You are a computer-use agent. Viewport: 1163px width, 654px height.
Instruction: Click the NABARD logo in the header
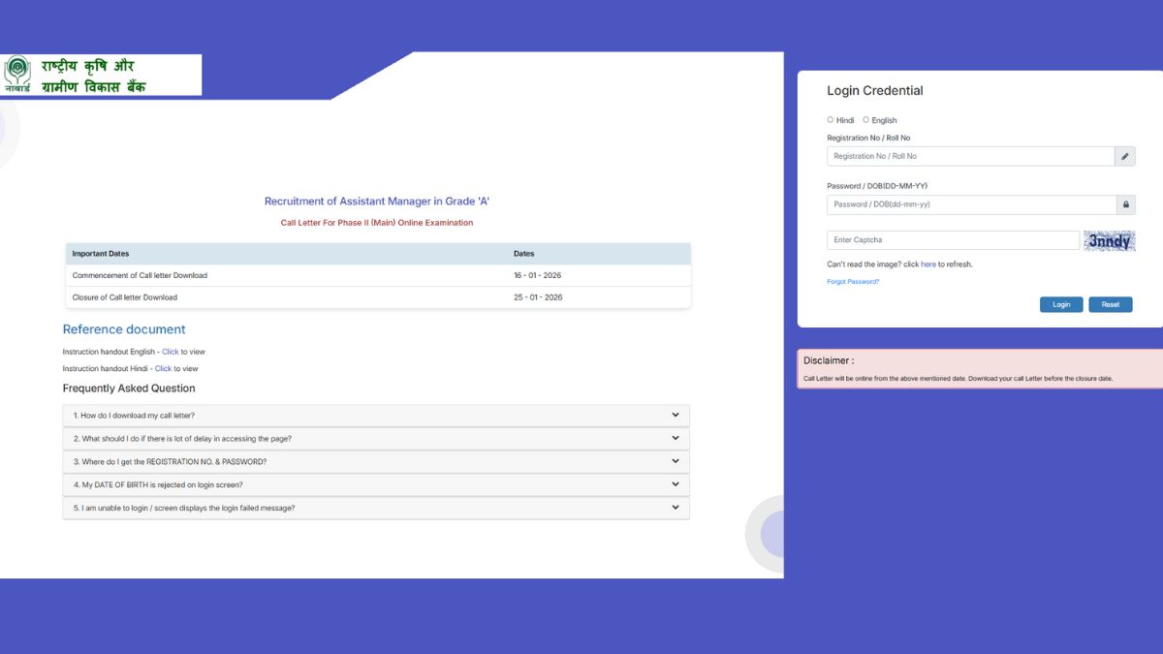[17, 75]
